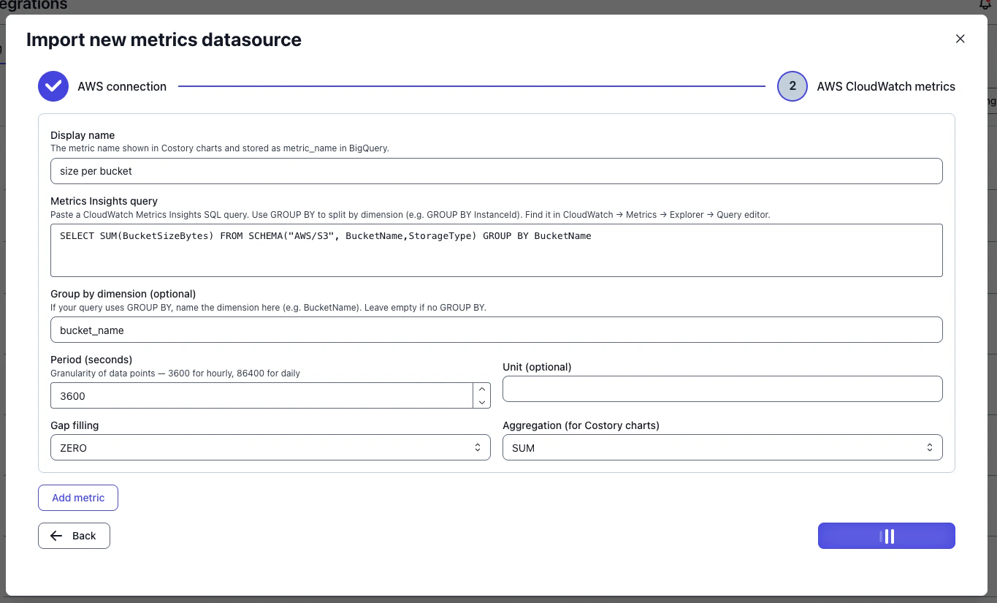
Task: Click the loading submit button
Action: coord(887,536)
